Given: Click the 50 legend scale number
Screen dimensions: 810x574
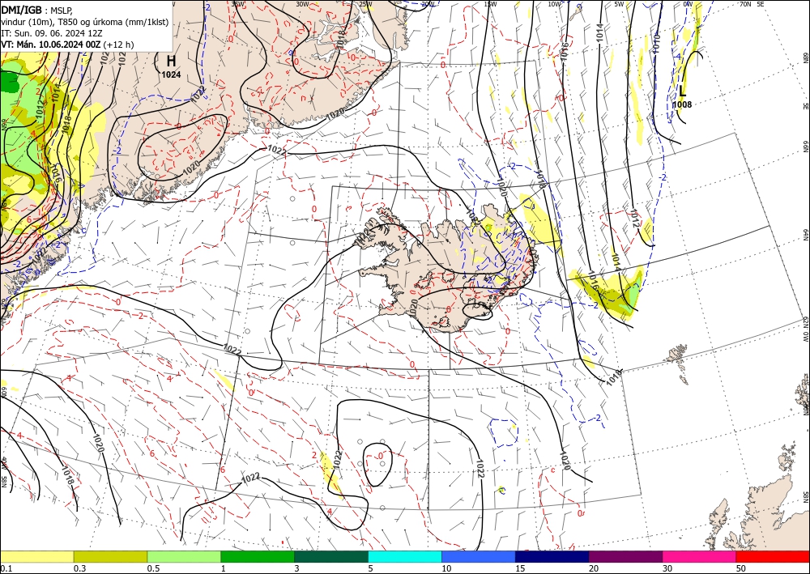Looking at the screenshot, I should [741, 568].
